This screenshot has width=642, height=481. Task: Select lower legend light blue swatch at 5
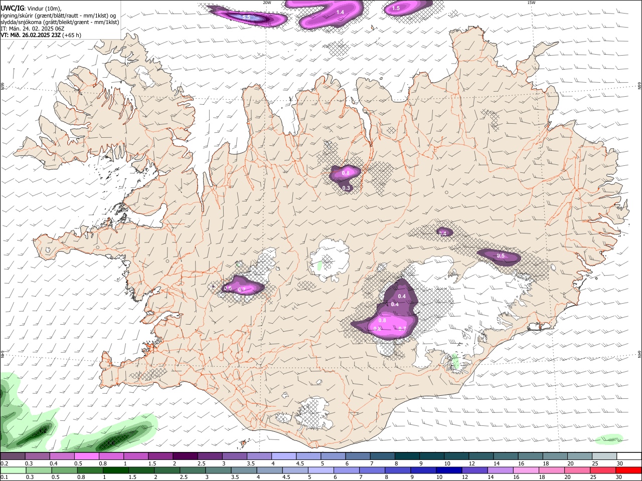321,470
